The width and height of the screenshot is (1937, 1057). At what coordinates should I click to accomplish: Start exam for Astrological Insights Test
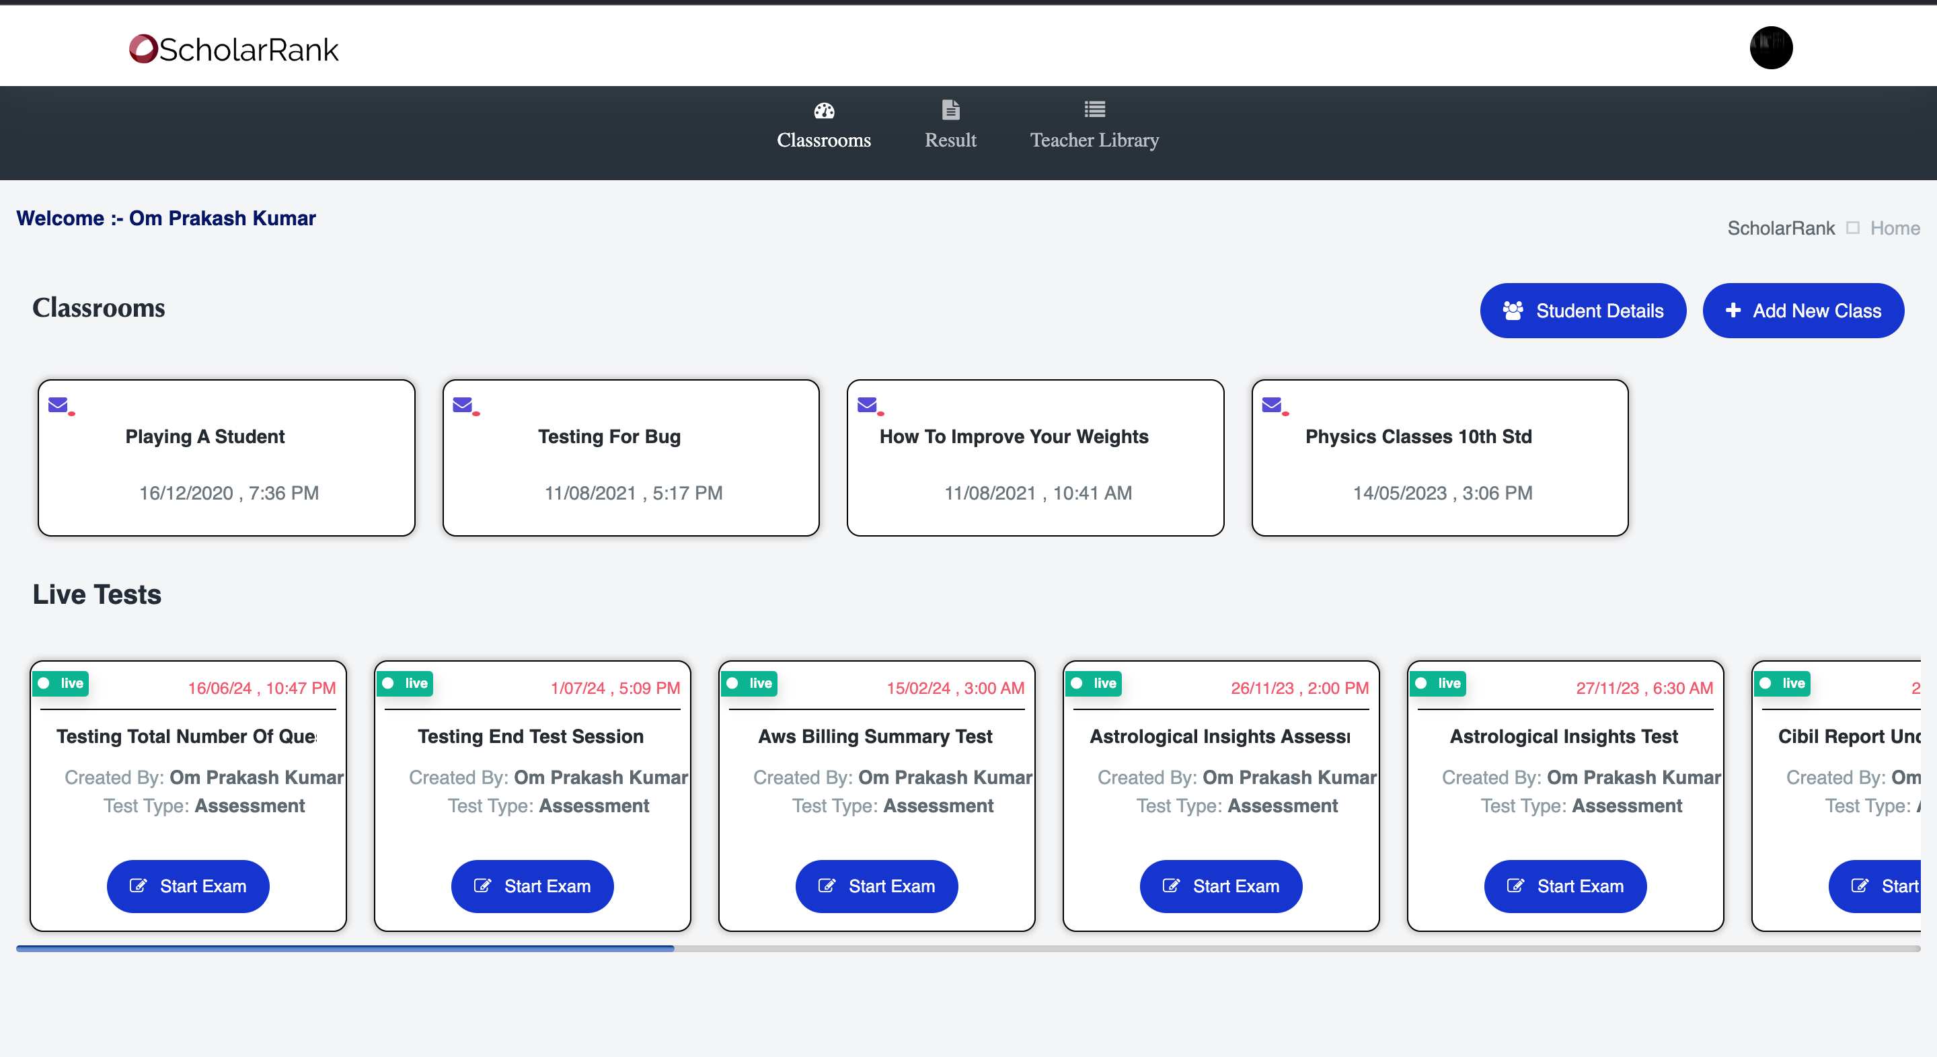coord(1565,886)
